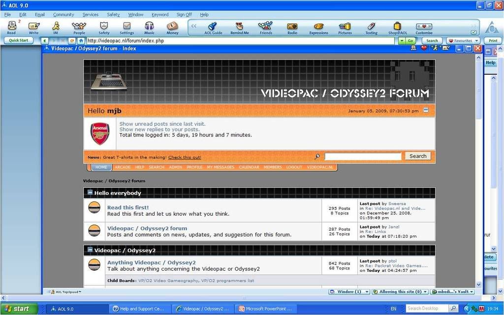Click the Texting phone icon
Viewport: 504px width, 315px height.
tap(371, 28)
